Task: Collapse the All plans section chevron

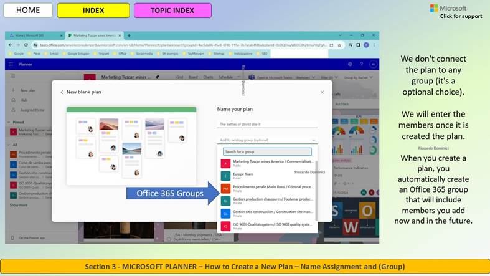Action: (9, 145)
